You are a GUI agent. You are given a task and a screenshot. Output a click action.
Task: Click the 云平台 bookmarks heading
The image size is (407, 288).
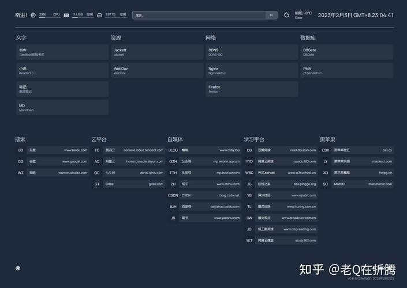point(99,139)
